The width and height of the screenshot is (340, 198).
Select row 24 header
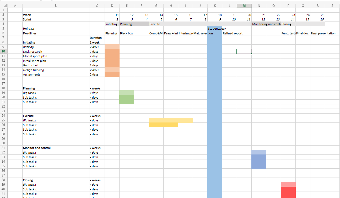click(x=3, y=116)
